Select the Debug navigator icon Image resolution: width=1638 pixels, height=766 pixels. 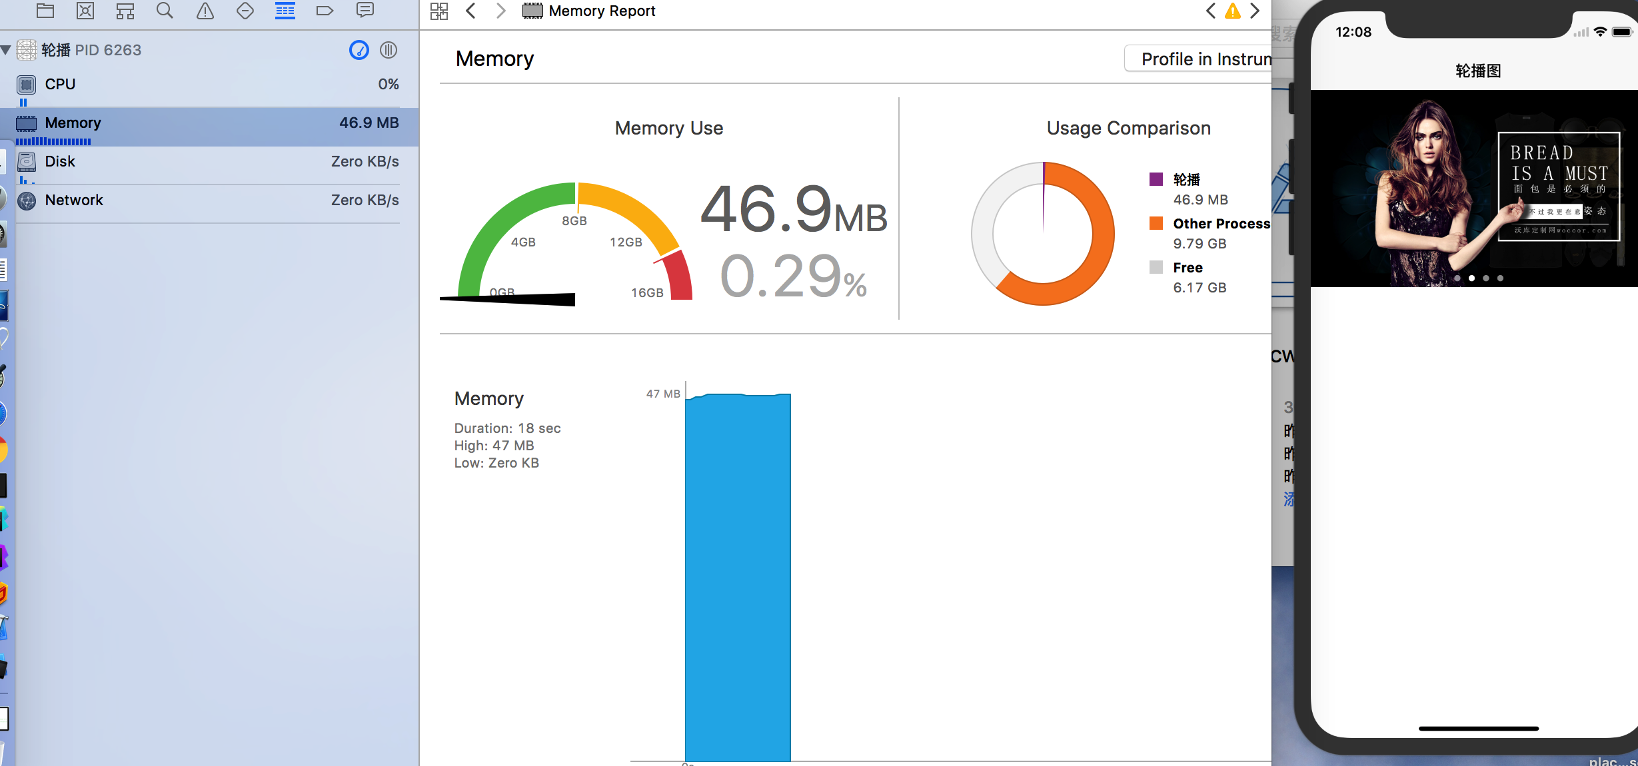coord(285,11)
